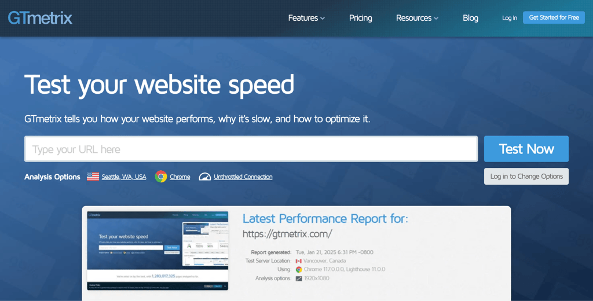Screen dimensions: 593x301
Task: Open the Features dropdown menu
Action: pos(306,18)
